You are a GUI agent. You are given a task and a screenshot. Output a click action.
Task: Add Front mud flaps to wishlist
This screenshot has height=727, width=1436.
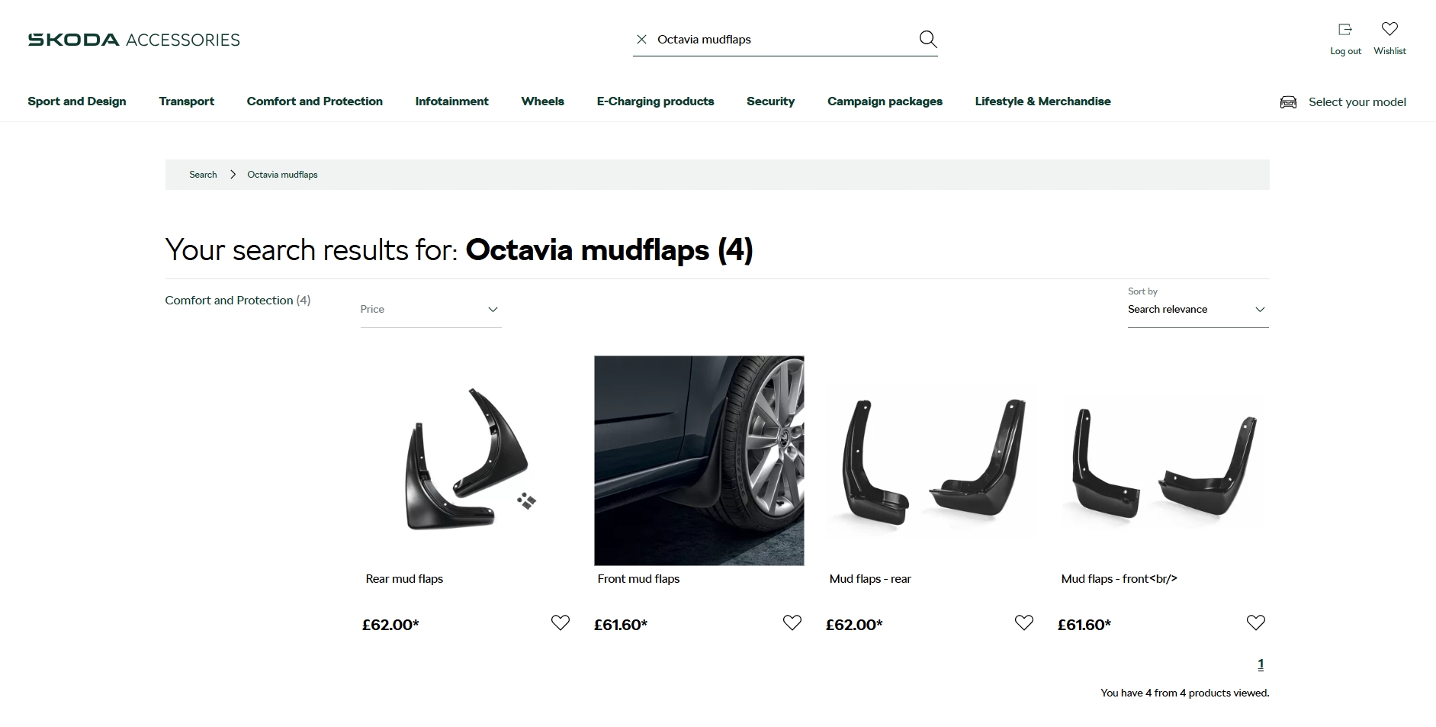pyautogui.click(x=792, y=622)
